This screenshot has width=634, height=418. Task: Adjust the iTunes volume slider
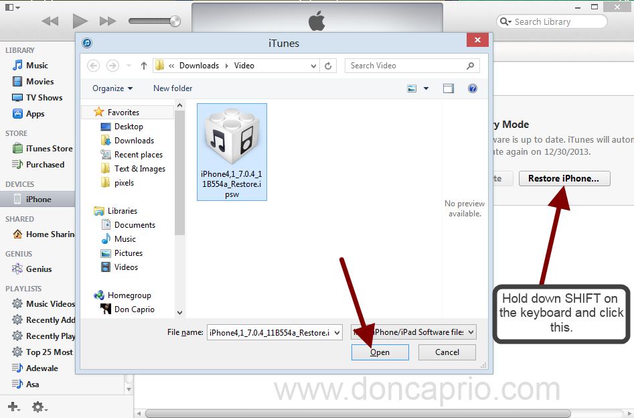point(155,21)
